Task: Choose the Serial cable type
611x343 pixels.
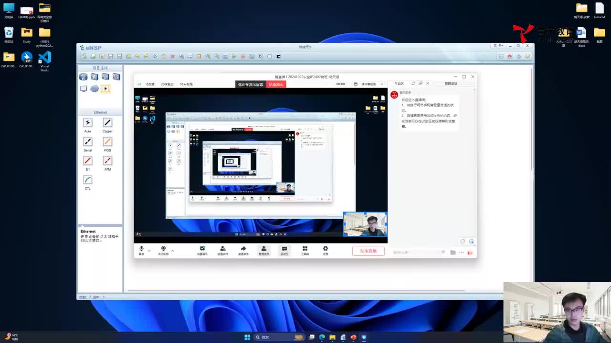Action: [88, 142]
